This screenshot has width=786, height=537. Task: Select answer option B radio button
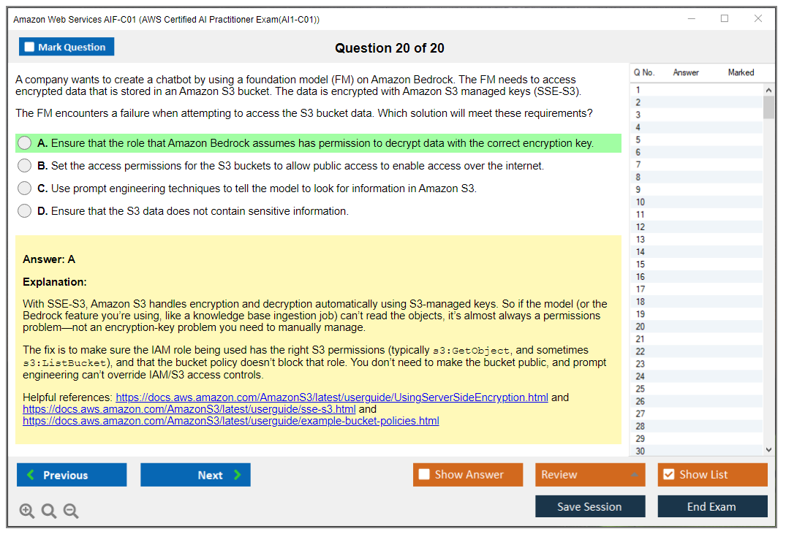click(24, 165)
